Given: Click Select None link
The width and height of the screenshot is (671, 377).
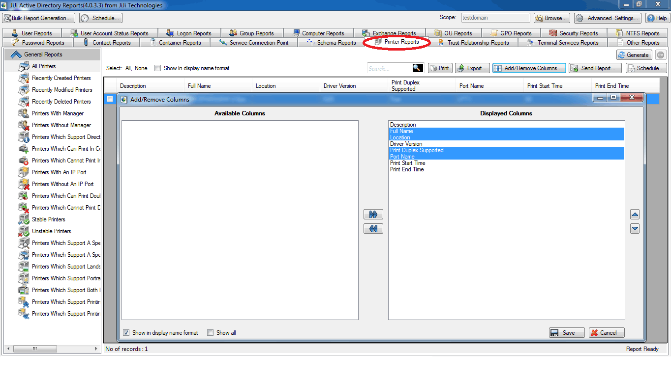Looking at the screenshot, I should coord(141,68).
